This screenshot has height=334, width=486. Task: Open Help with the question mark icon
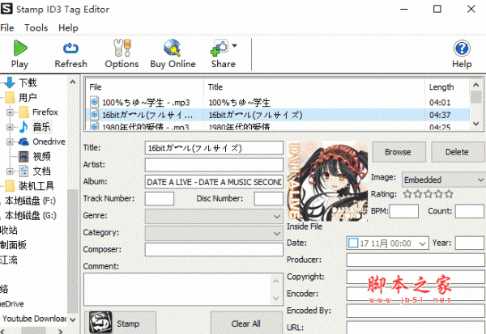coord(462,49)
